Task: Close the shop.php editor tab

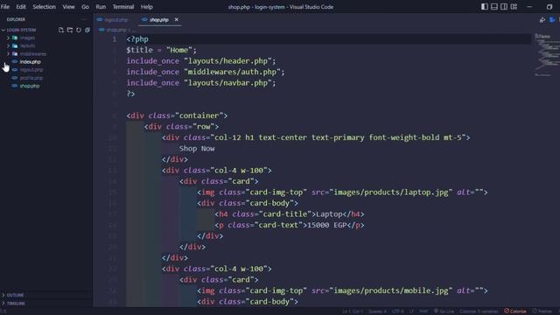Action: click(177, 19)
